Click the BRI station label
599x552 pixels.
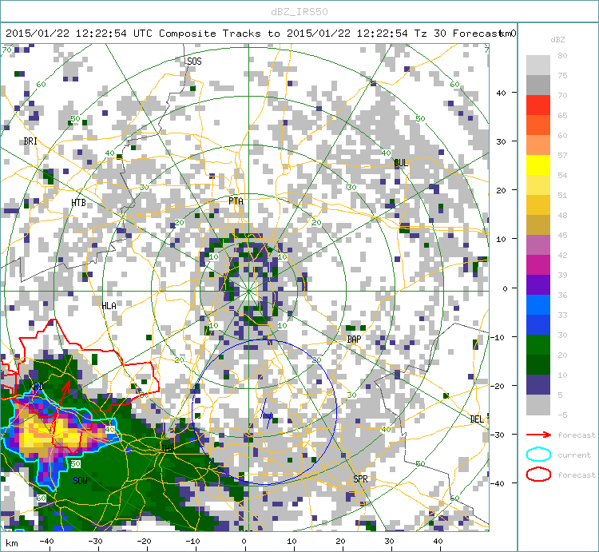coord(30,141)
